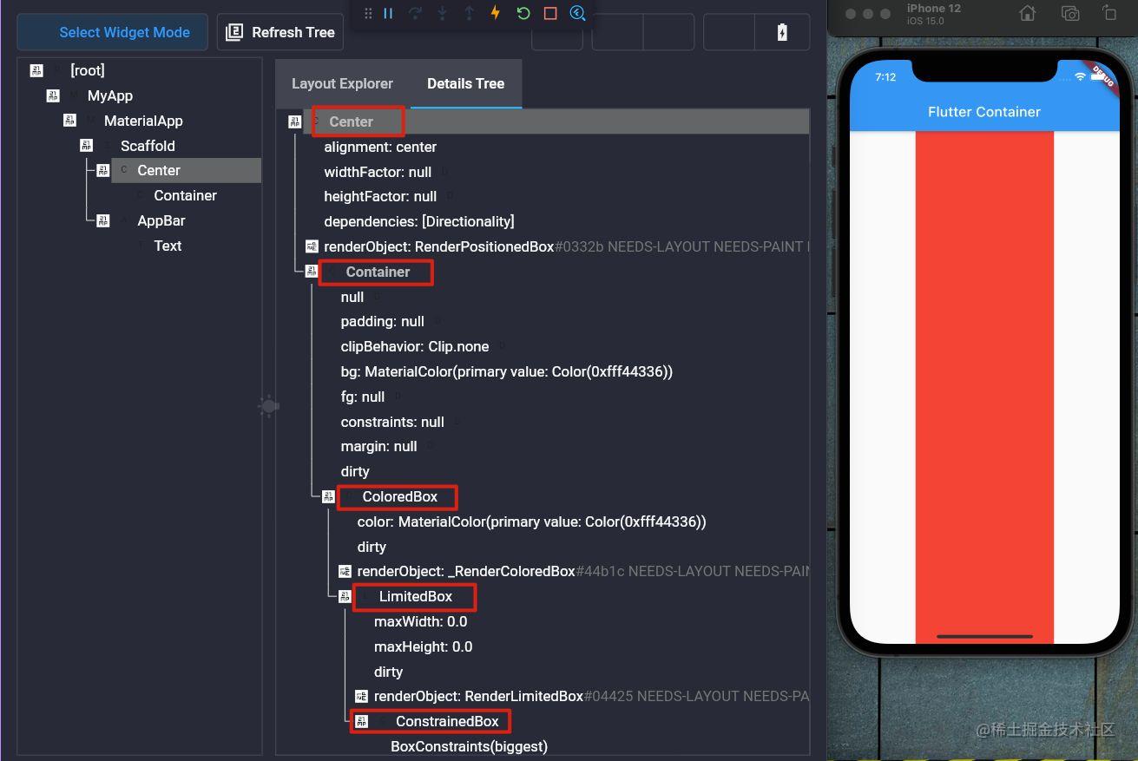This screenshot has width=1138, height=761.
Task: Select Text in the widget tree
Action: pyautogui.click(x=168, y=246)
